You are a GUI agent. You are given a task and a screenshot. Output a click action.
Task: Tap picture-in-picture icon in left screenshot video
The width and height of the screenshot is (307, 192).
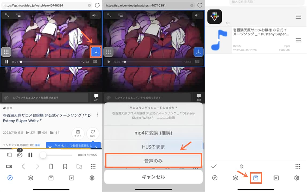click(18, 15)
